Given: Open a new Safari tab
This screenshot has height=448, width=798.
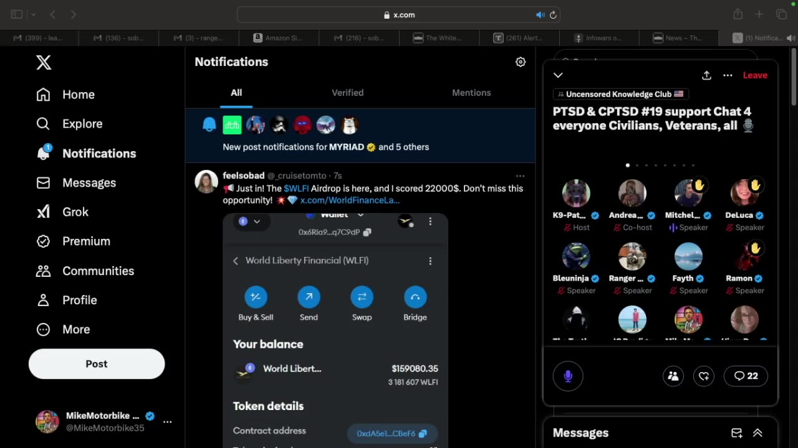Looking at the screenshot, I should [759, 14].
